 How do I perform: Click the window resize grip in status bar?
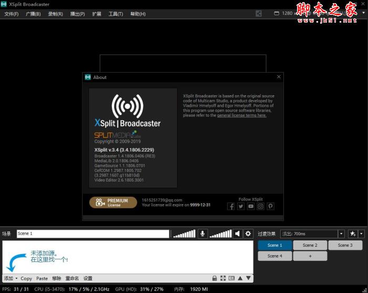[364, 290]
